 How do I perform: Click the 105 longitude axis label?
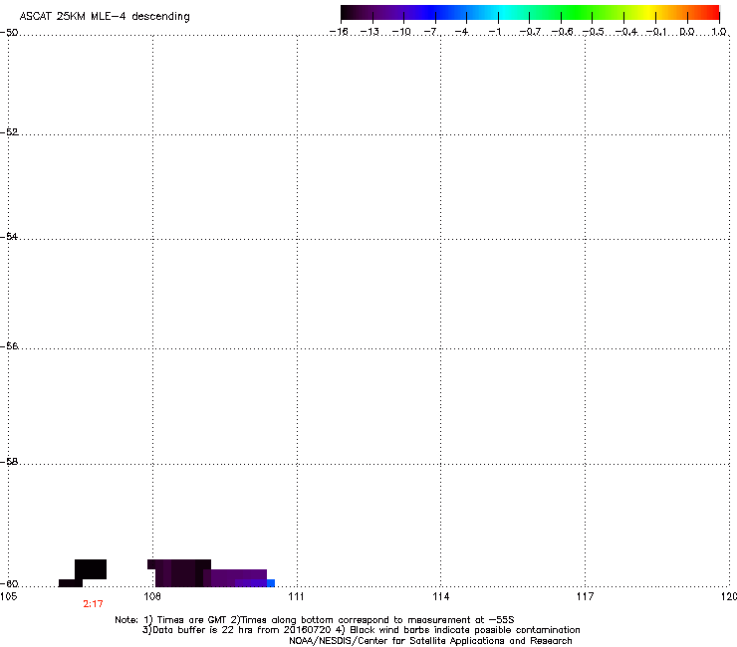(x=8, y=596)
